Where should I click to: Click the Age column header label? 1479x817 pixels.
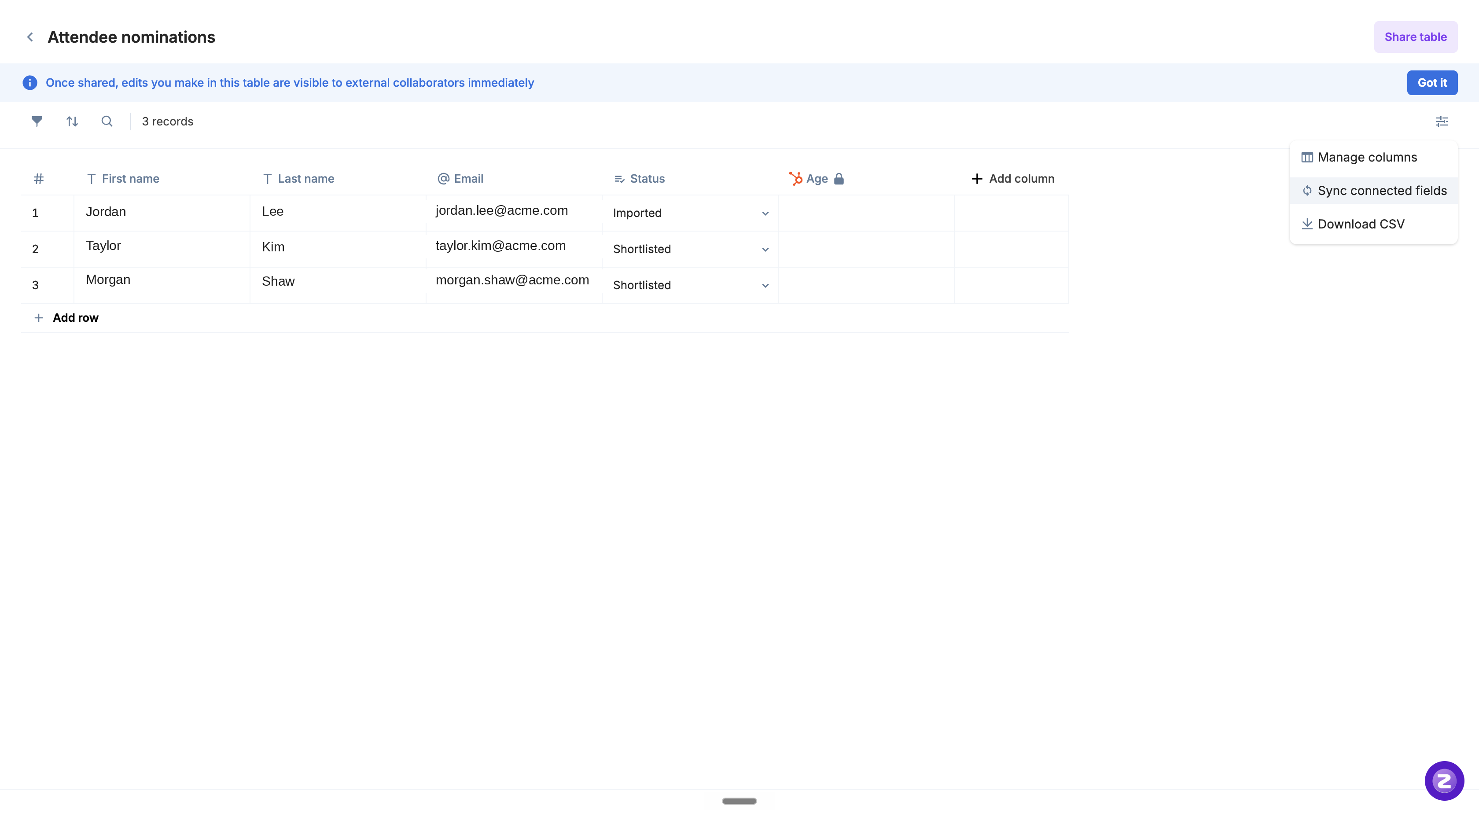(x=817, y=179)
